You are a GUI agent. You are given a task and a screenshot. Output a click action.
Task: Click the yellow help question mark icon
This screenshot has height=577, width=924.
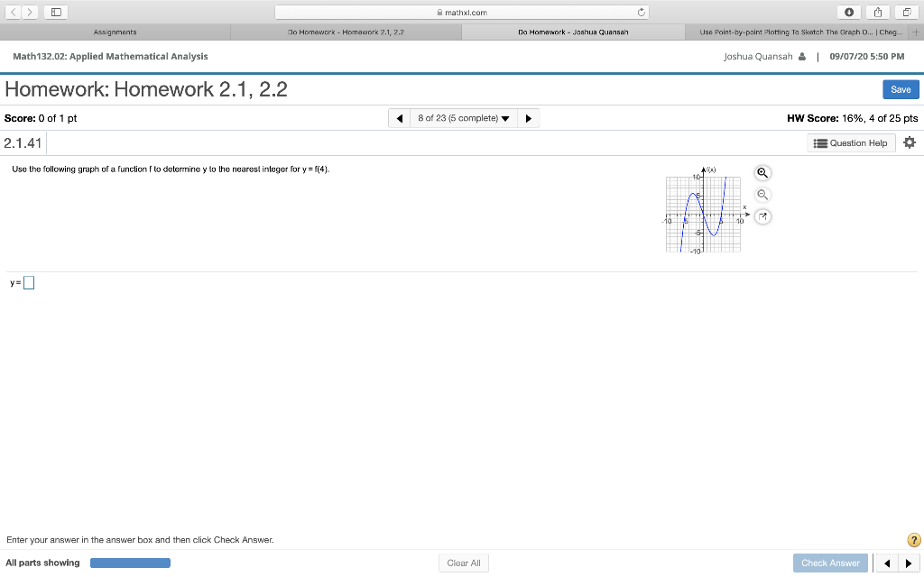point(913,539)
